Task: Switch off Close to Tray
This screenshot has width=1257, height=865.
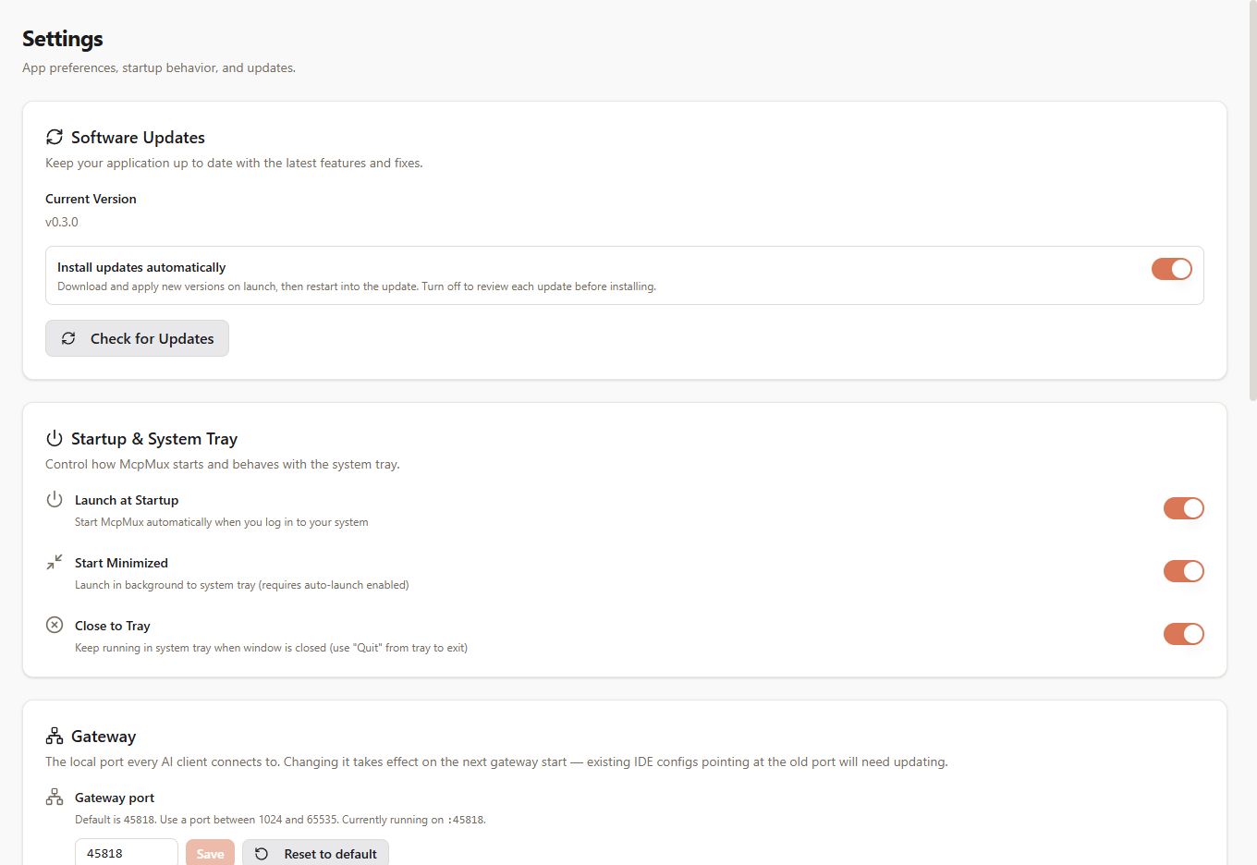Action: tap(1184, 634)
